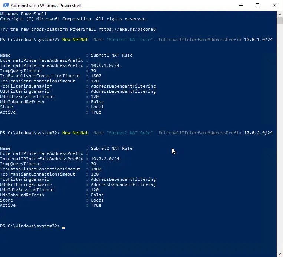Click the second InternalIPInterfaceAddressPrefix label
The width and height of the screenshot is (283, 257).
tap(42, 159)
